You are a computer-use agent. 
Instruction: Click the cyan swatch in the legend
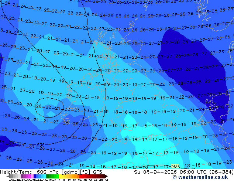point(45,176)
